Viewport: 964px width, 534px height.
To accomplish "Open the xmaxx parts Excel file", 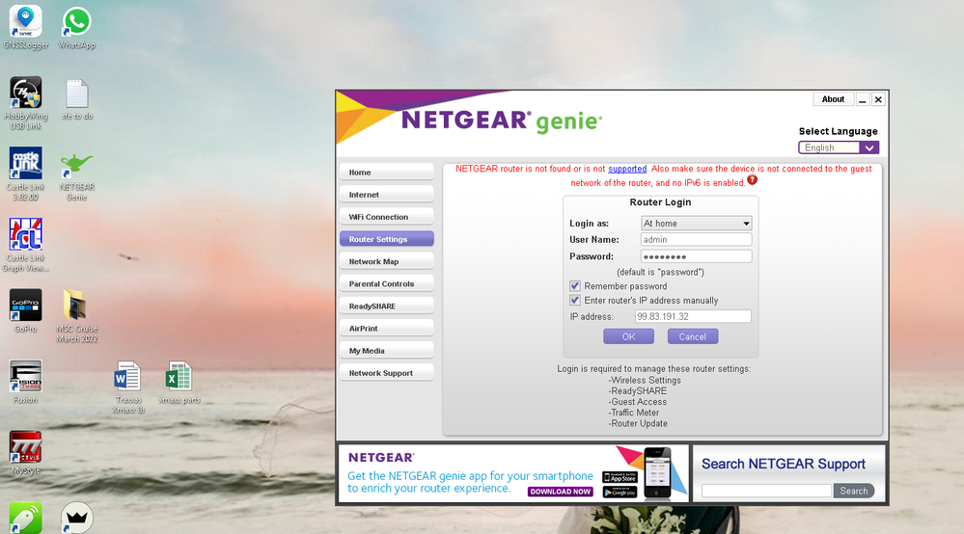I will click(179, 382).
